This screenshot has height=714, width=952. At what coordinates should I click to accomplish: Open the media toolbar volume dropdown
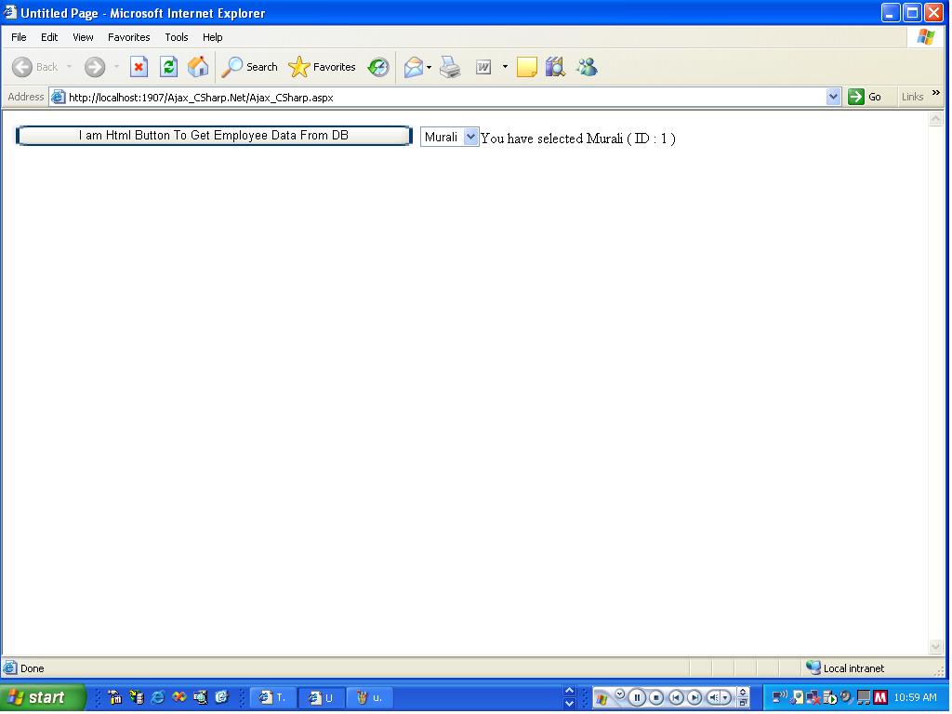pyautogui.click(x=725, y=697)
